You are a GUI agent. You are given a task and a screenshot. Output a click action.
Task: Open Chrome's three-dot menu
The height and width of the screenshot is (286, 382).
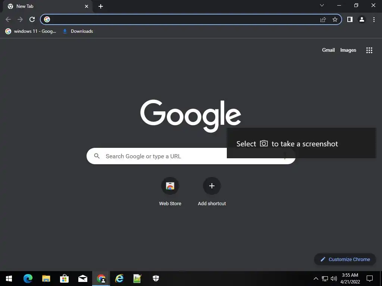point(374,19)
